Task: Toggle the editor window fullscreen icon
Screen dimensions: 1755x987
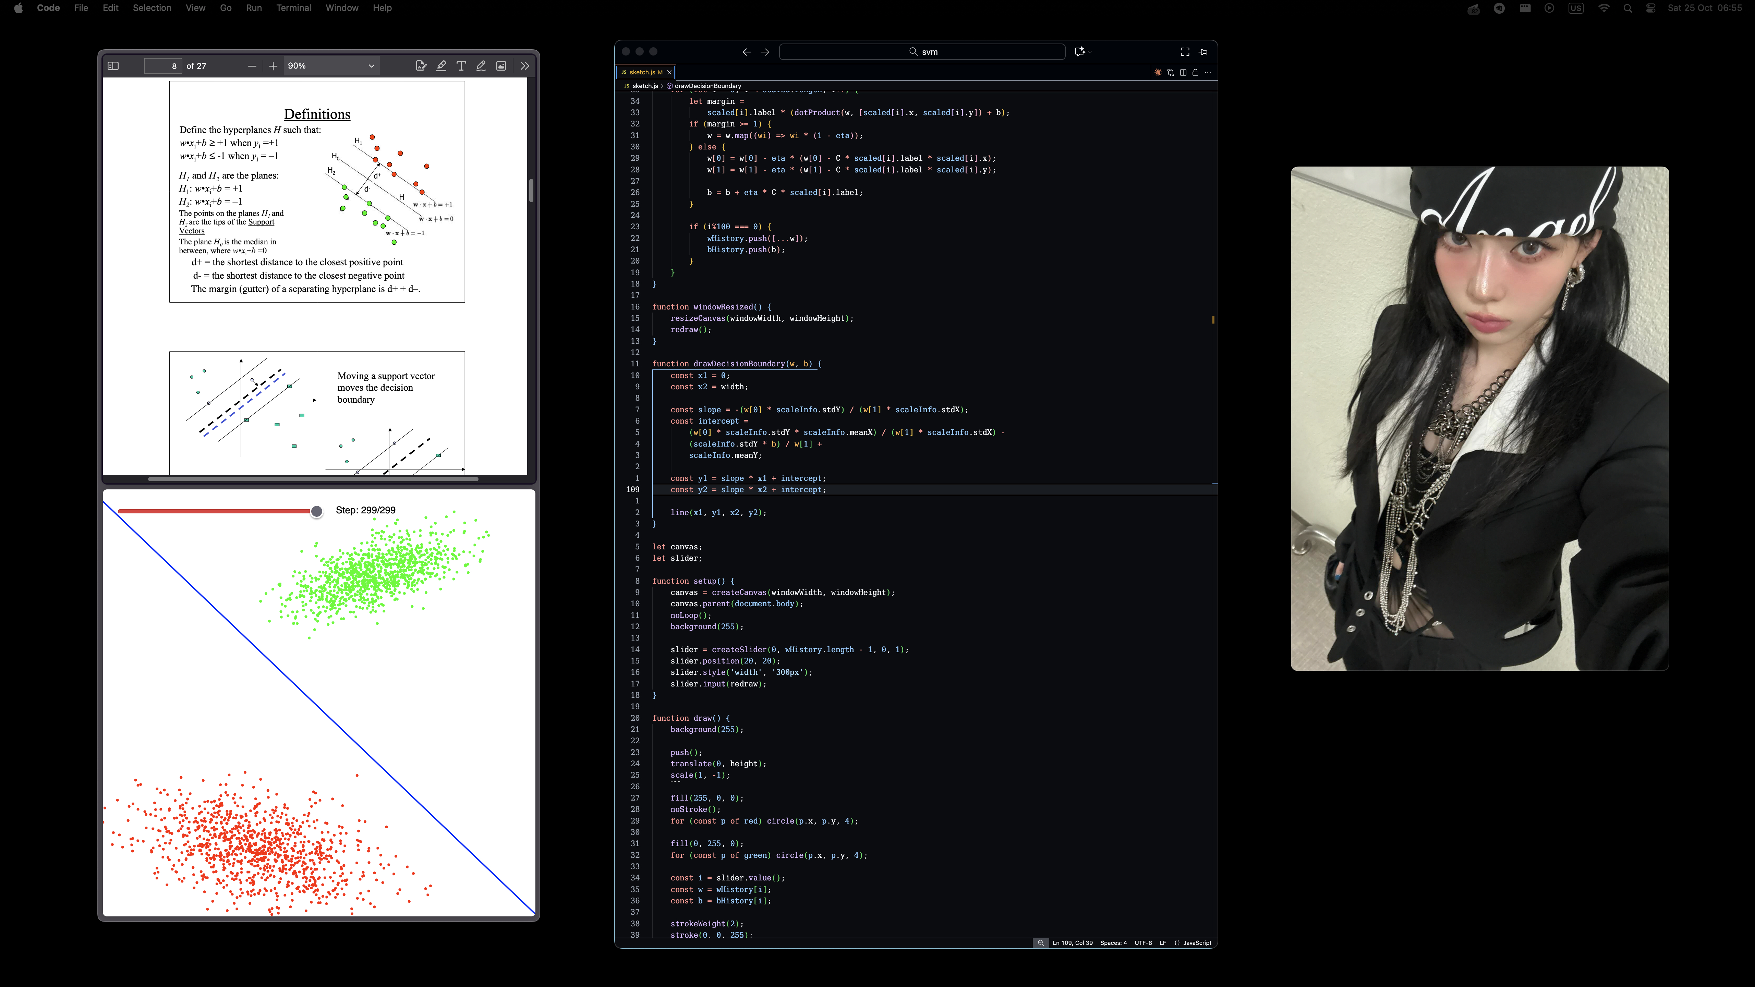Action: [x=1185, y=52]
